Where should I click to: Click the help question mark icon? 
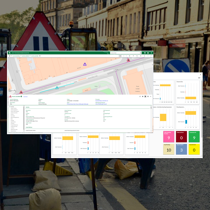point(145,53)
